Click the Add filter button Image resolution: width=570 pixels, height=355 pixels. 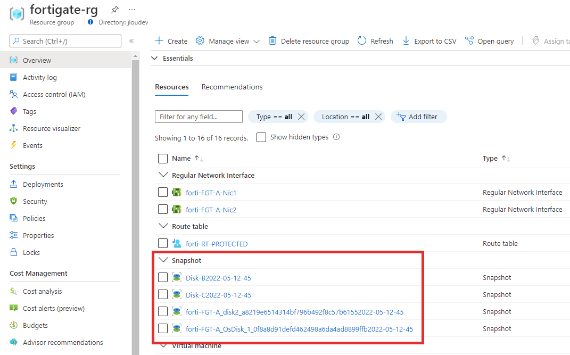point(418,117)
